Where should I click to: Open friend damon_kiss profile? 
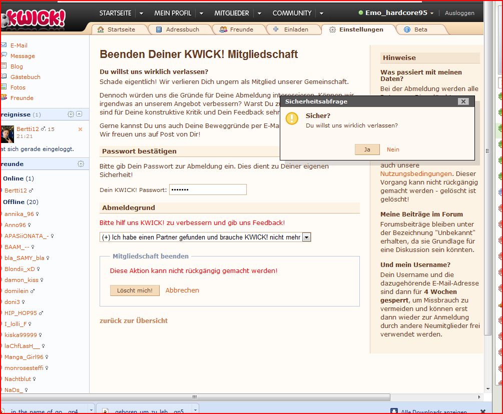point(22,280)
